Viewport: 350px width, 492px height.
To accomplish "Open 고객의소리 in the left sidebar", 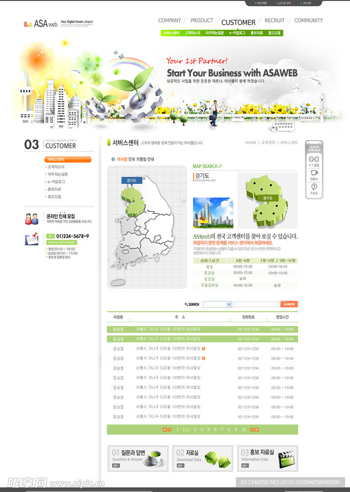I will pyautogui.click(x=55, y=166).
